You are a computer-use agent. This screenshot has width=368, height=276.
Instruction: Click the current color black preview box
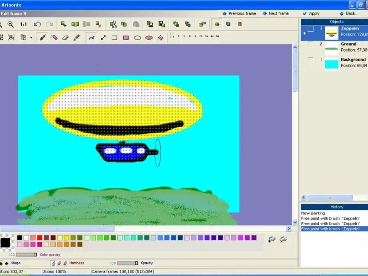[x=6, y=243]
